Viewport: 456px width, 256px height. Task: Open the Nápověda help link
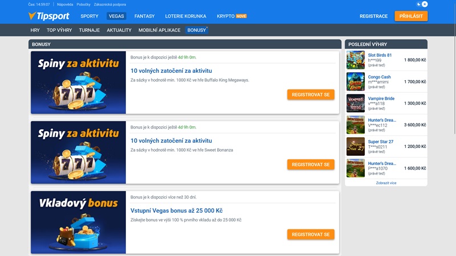coord(65,5)
